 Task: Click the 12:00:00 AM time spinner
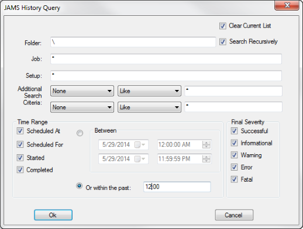[x=206, y=145]
